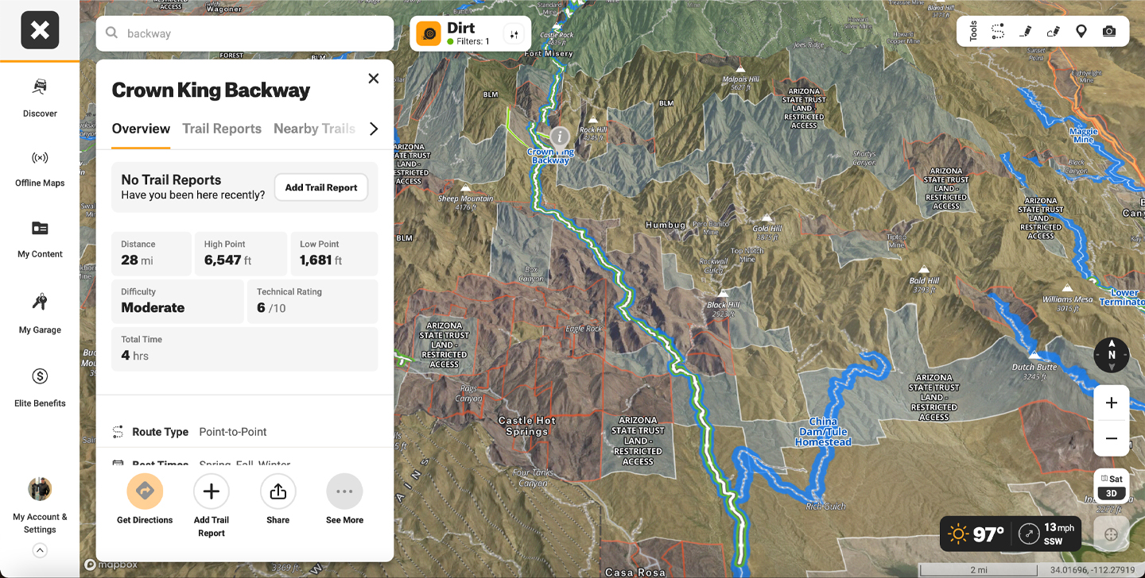
Task: Zoom out the map
Action: click(x=1112, y=438)
